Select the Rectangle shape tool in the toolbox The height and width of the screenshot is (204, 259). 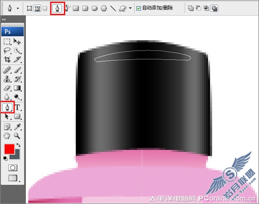pyautogui.click(x=18, y=116)
